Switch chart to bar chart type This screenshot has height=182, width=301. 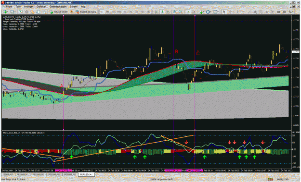[x=157, y=12]
